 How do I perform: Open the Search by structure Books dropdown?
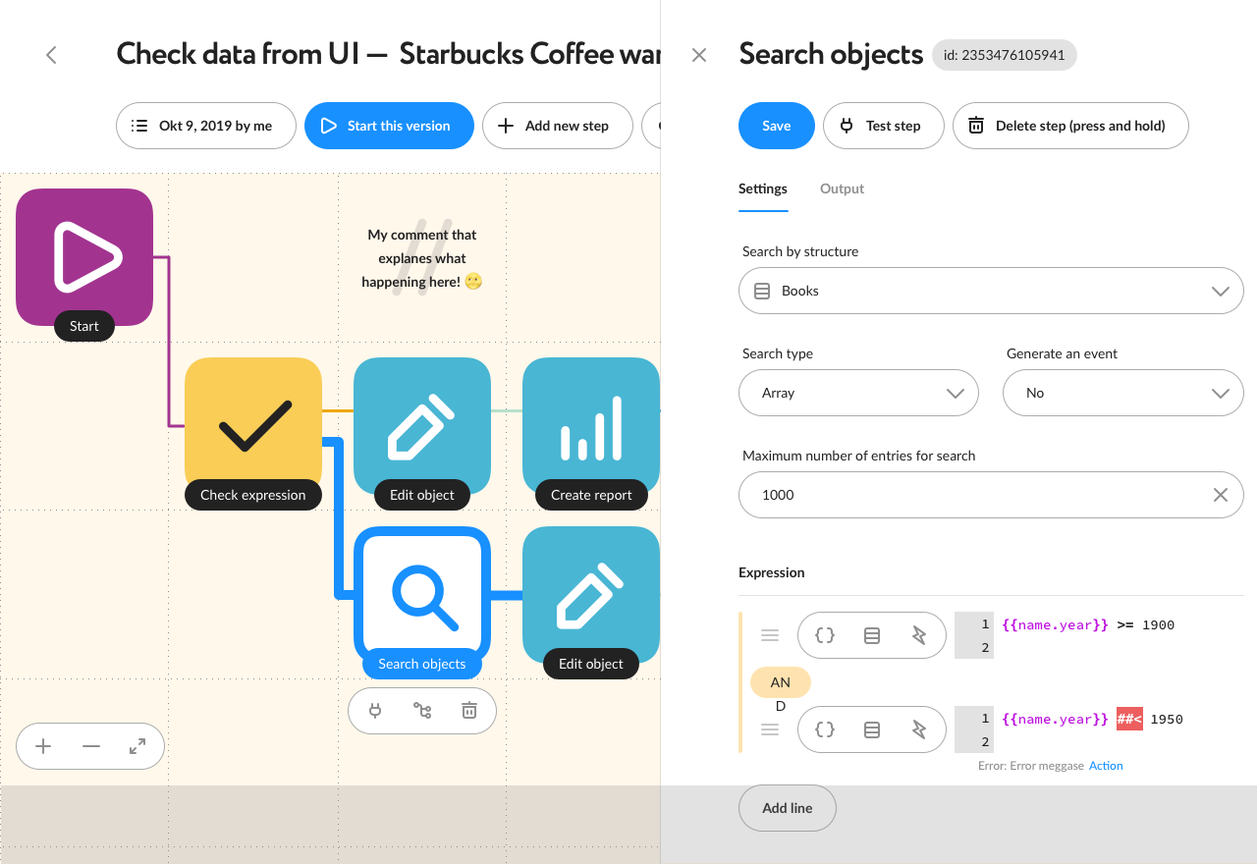(x=991, y=291)
